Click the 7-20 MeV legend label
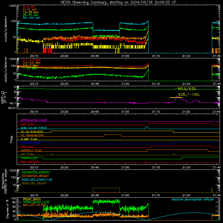The height and width of the screenshot is (223, 223). (30, 68)
